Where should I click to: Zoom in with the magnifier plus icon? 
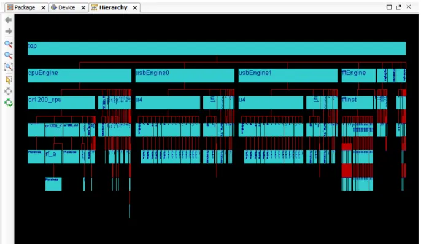(9, 44)
